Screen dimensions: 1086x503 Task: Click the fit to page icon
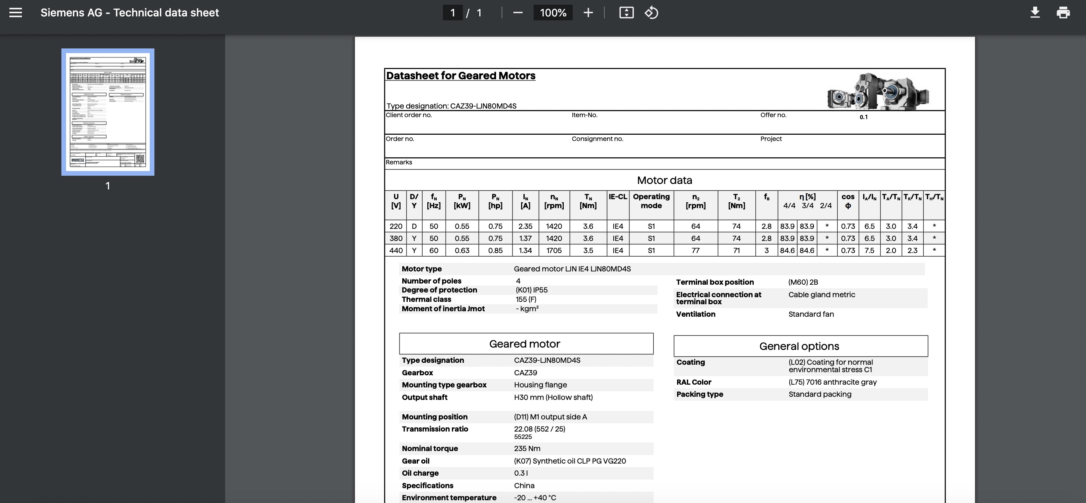(x=626, y=12)
